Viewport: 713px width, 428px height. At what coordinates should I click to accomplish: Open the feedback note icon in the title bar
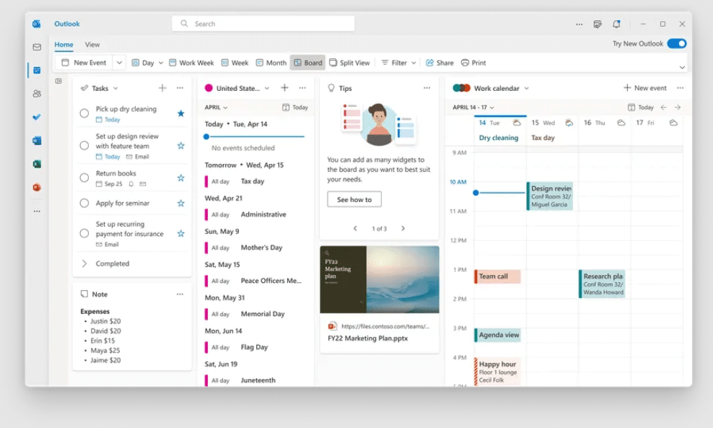(598, 24)
